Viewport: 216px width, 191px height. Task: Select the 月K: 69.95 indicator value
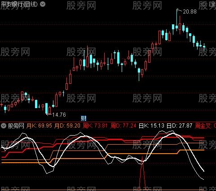pyautogui.click(x=39, y=126)
